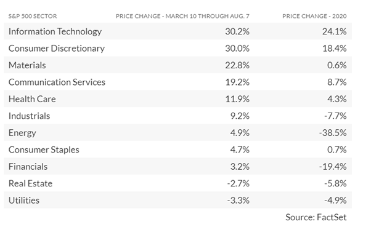Select the Health Care row label
387x227 pixels.
click(x=32, y=99)
